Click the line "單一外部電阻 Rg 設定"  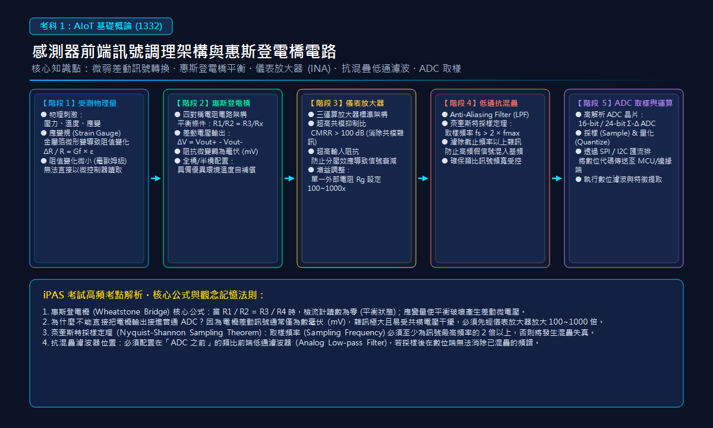346,179
